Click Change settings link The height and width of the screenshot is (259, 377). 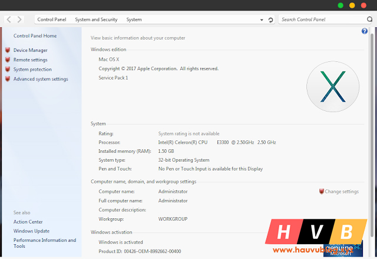click(342, 192)
